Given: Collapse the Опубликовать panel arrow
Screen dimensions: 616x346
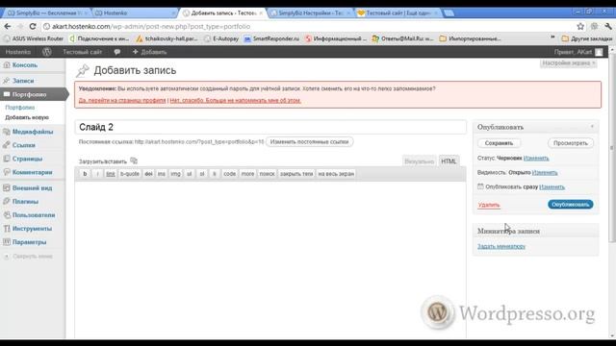Looking at the screenshot, I should (592, 127).
